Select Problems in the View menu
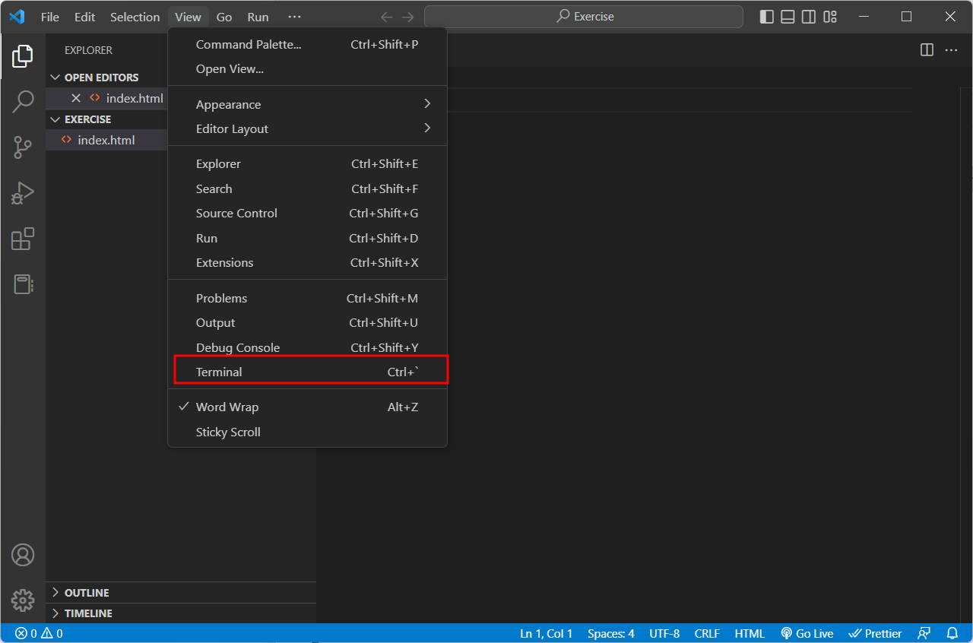Image resolution: width=973 pixels, height=643 pixels. point(307,299)
